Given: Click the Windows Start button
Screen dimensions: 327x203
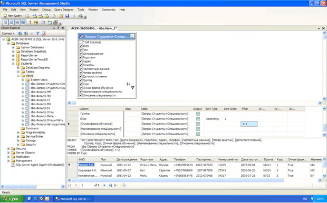Looking at the screenshot, I should coord(12,199).
